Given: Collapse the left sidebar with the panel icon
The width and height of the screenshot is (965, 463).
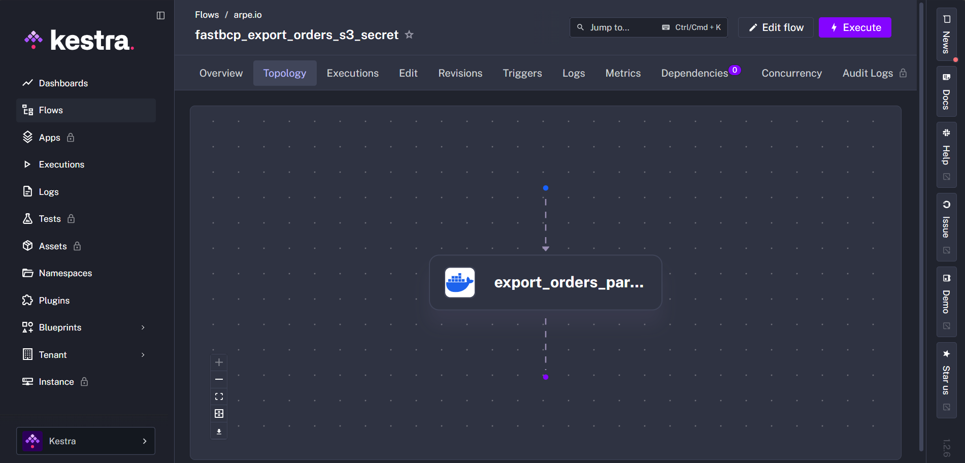Looking at the screenshot, I should point(160,15).
